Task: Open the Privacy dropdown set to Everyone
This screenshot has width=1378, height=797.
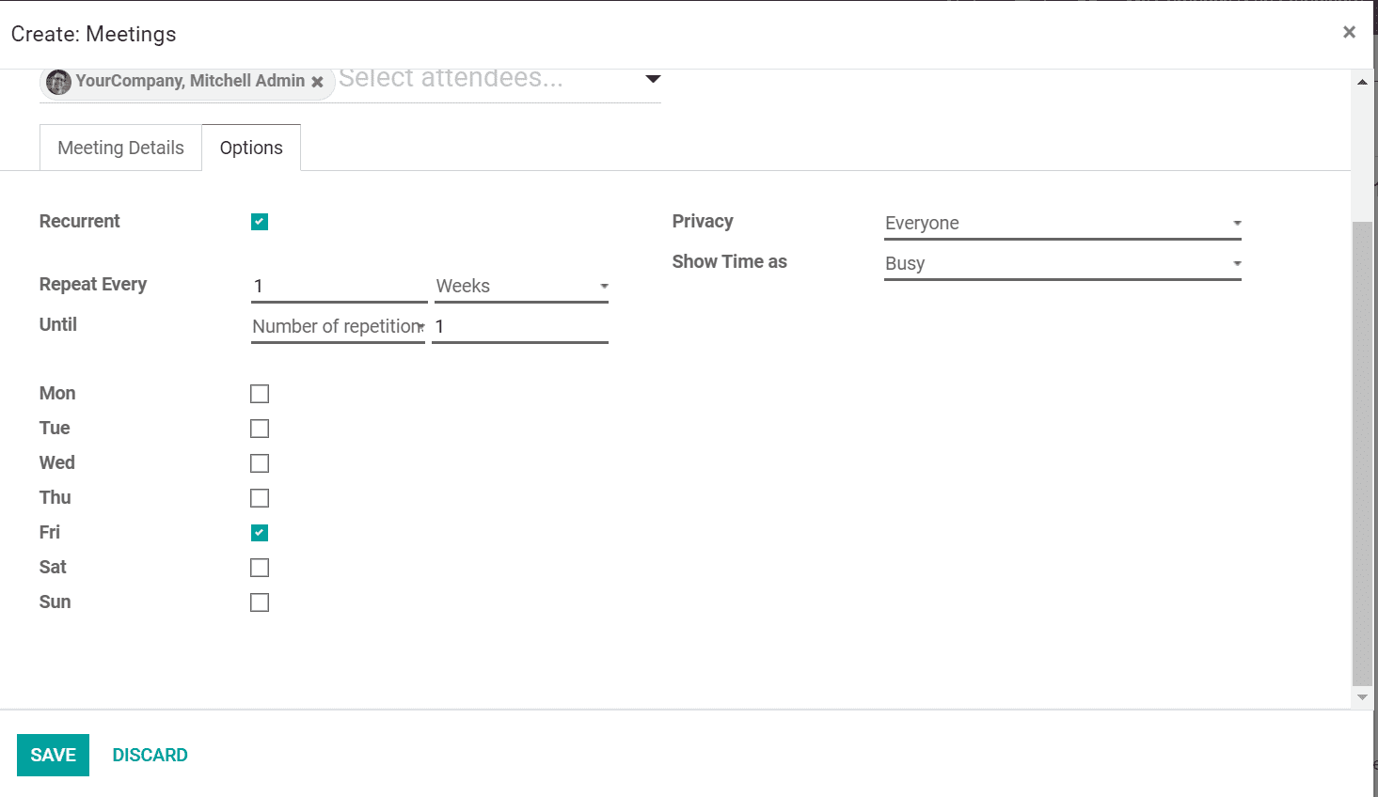Action: click(x=1062, y=223)
